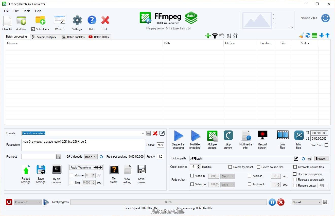The image size is (335, 216).
Task: Check for updates via refresh icon
Action: tap(325, 18)
